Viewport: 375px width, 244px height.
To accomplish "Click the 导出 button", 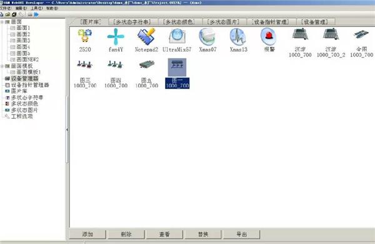I will coord(241,234).
